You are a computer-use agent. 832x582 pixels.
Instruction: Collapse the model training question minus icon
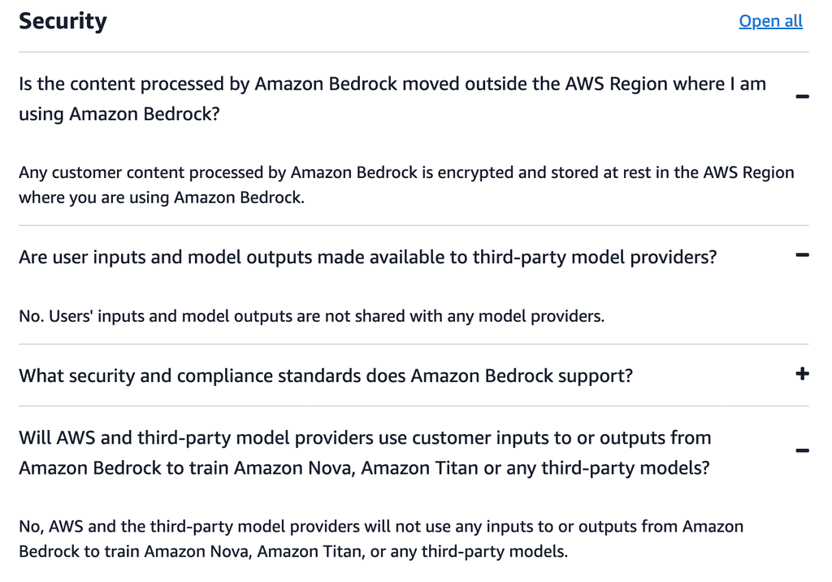click(802, 451)
